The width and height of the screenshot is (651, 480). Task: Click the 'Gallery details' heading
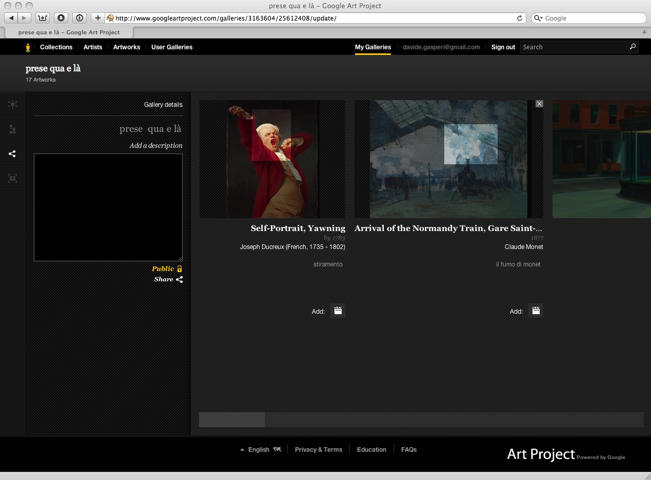(163, 105)
